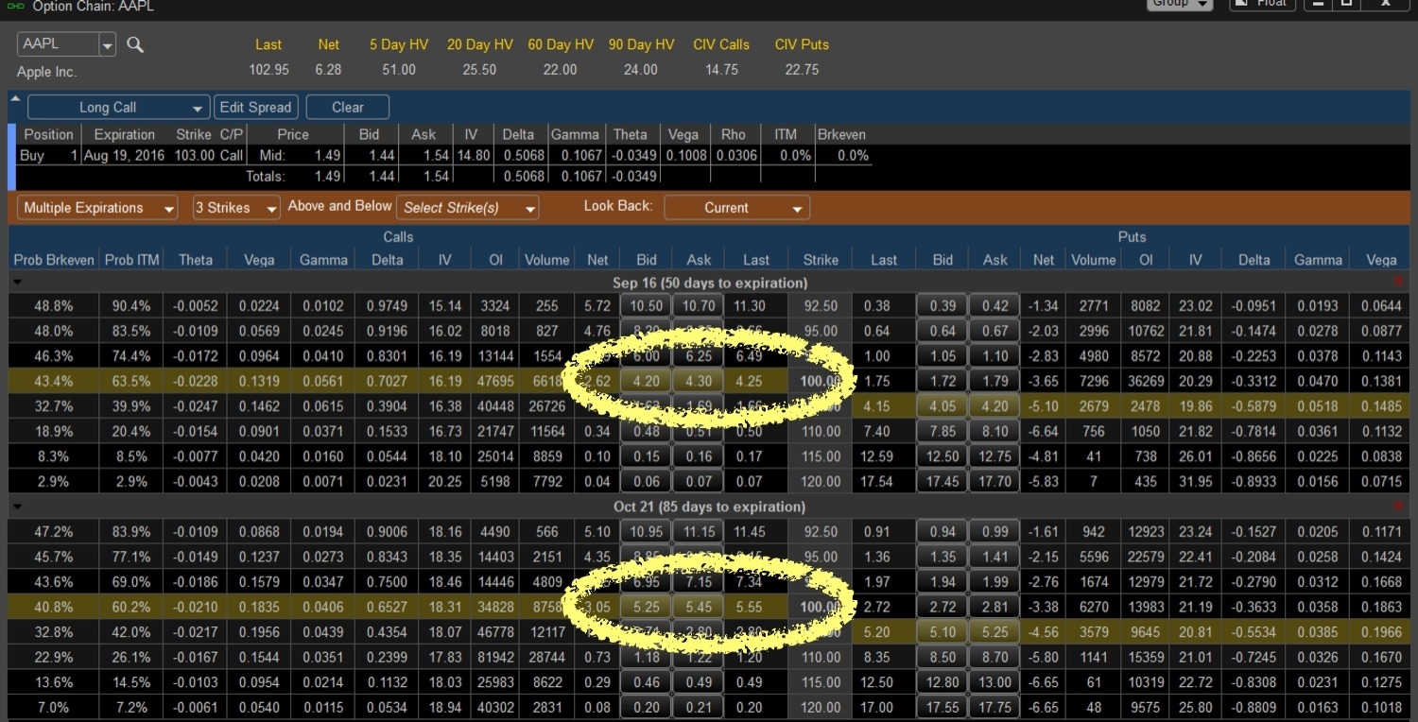The height and width of the screenshot is (722, 1418).
Task: Click Oct 21 120.00 call bid 0.20
Action: pos(646,707)
